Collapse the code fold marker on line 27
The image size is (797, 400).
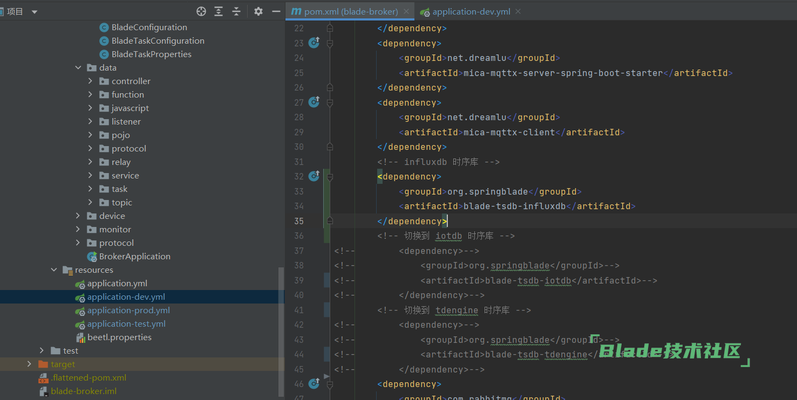[330, 102]
